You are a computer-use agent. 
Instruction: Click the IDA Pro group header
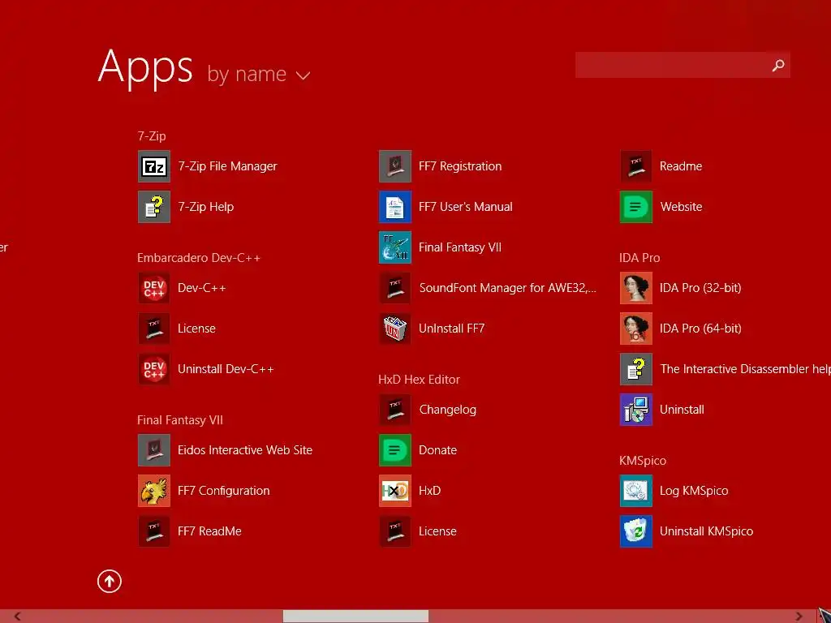click(639, 258)
